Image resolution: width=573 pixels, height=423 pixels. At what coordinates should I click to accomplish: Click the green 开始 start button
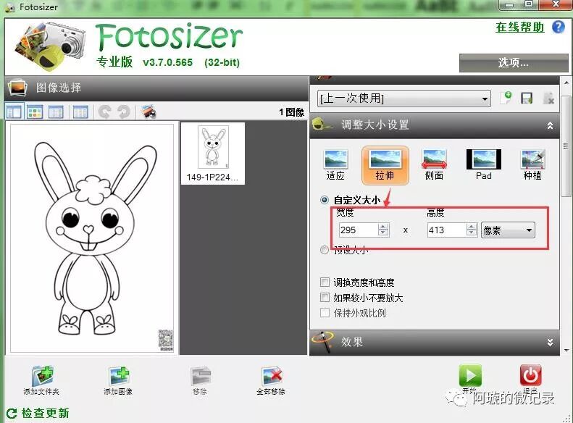point(470,374)
